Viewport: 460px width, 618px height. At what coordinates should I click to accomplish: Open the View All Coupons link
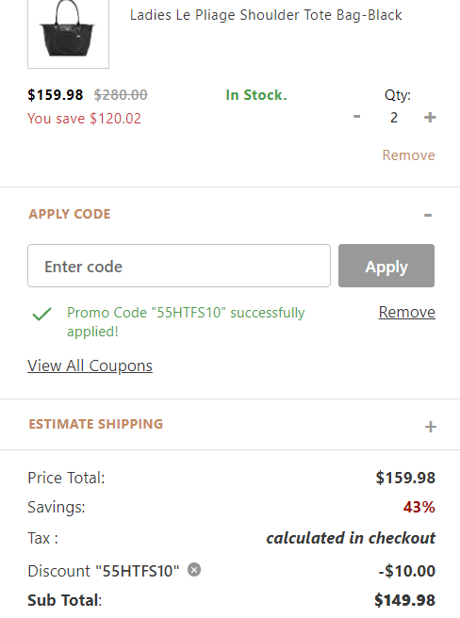coord(90,366)
